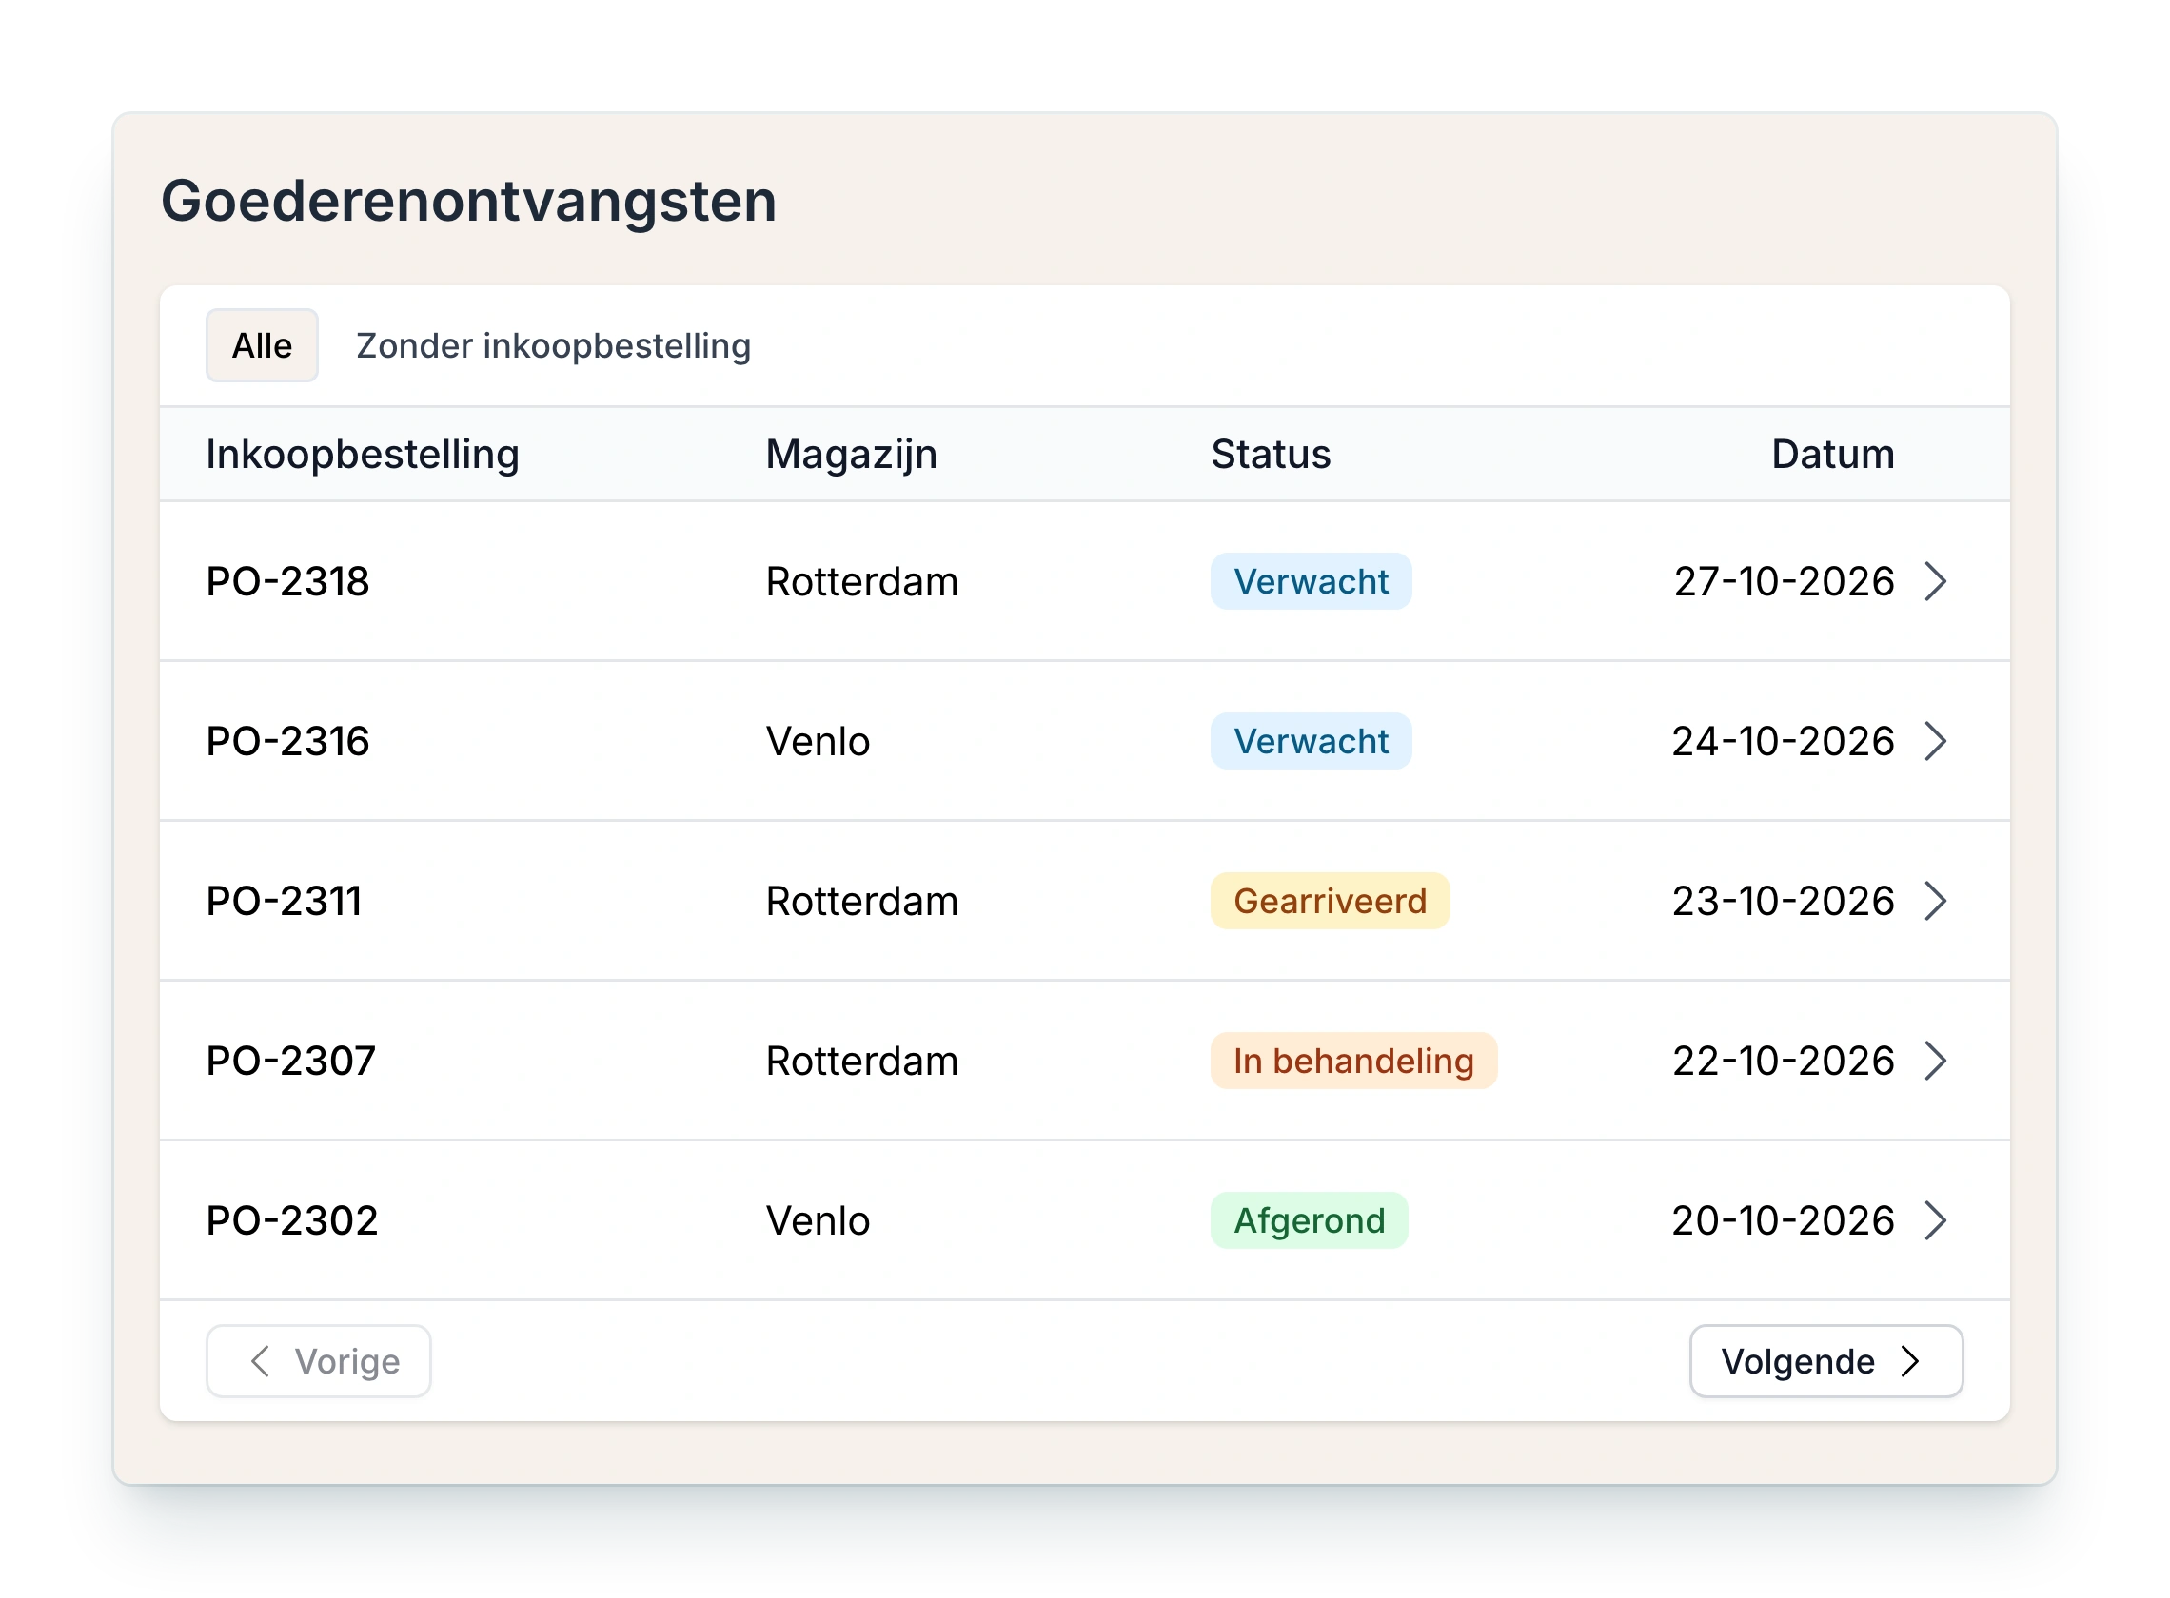The image size is (2170, 1598).
Task: Click the chevron arrow on row PO-2311
Action: 1934,901
